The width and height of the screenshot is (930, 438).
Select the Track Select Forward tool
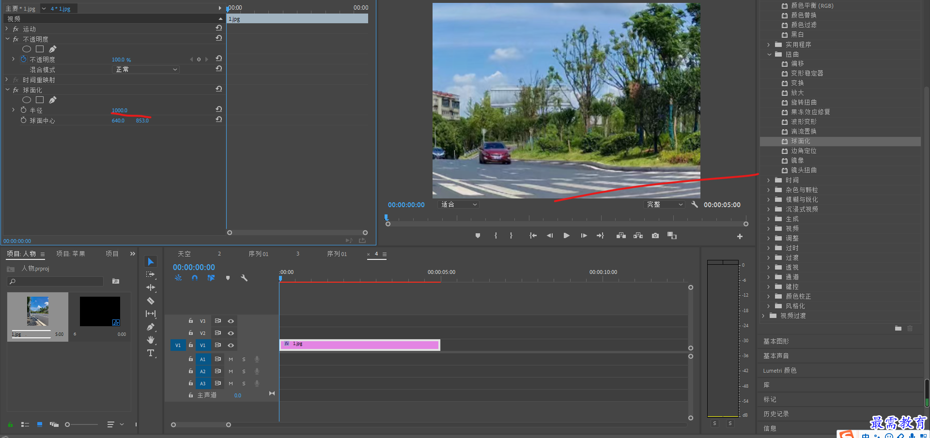coord(151,274)
